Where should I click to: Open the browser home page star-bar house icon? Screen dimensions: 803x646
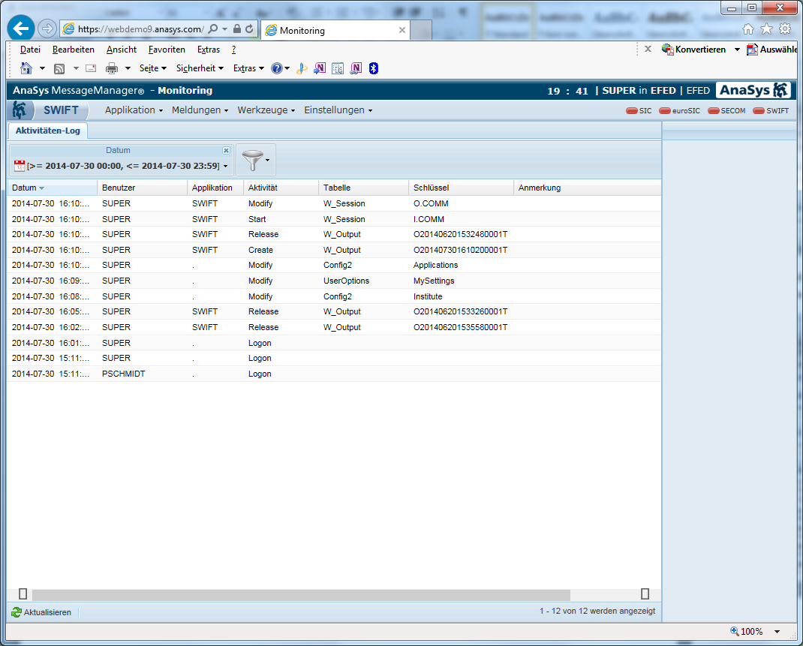748,29
